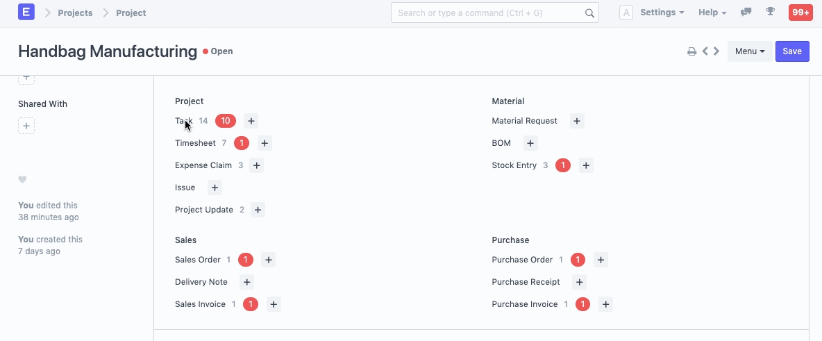Click the print icon
Viewport: 822px width, 341px height.
click(x=691, y=51)
